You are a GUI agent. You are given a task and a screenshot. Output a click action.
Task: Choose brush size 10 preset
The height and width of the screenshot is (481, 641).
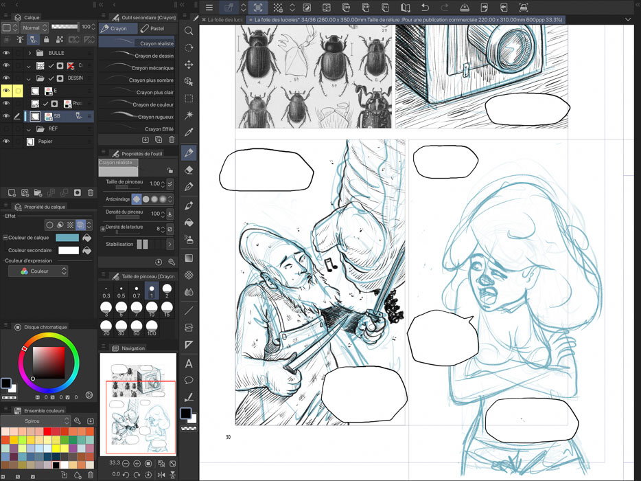[152, 306]
